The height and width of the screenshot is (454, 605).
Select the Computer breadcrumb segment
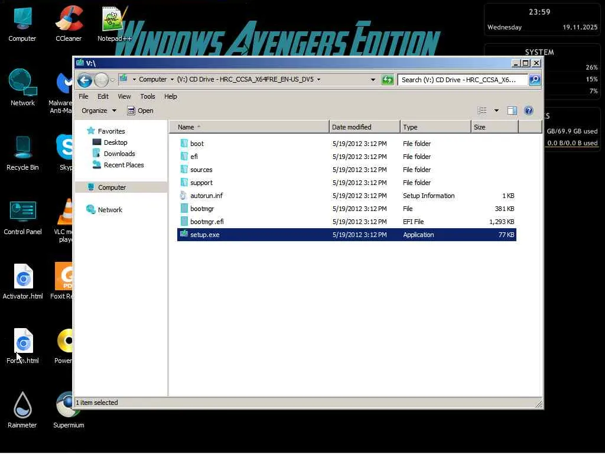click(x=152, y=79)
